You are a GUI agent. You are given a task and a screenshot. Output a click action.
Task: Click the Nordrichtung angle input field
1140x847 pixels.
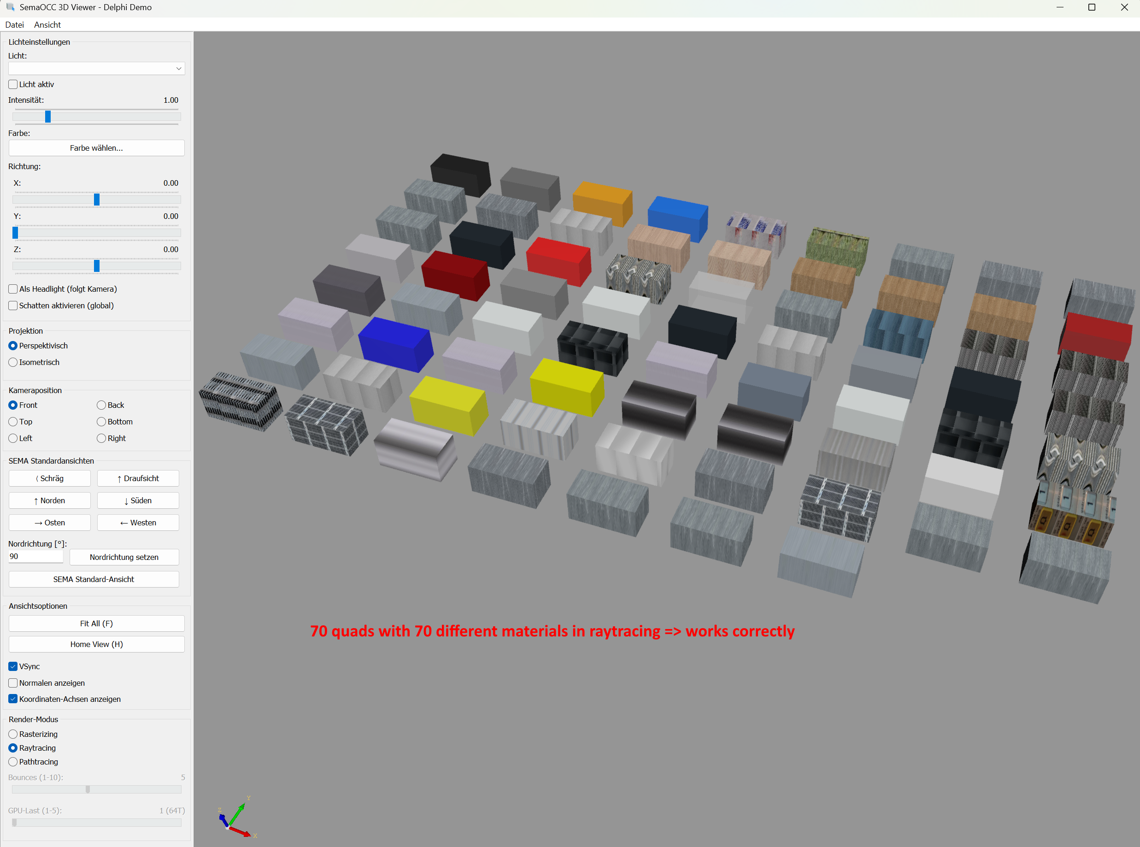(35, 557)
